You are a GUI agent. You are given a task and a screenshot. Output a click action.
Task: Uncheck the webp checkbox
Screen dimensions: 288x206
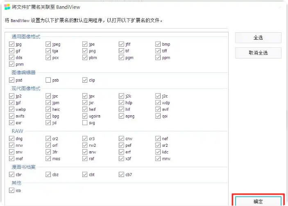(x=11, y=110)
